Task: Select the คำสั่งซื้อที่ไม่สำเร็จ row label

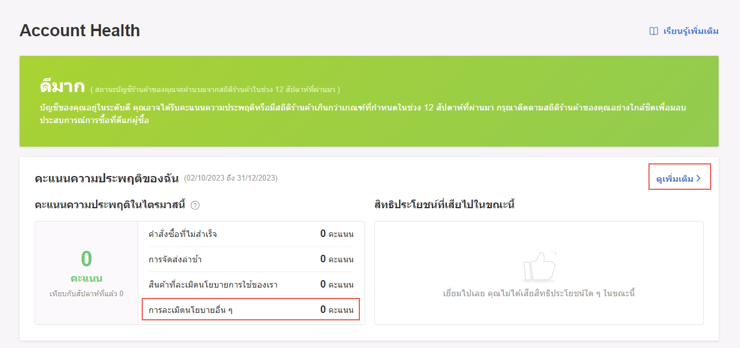Action: click(183, 234)
